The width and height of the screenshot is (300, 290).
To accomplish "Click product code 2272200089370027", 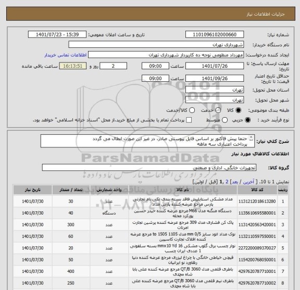I will tap(257, 248).
